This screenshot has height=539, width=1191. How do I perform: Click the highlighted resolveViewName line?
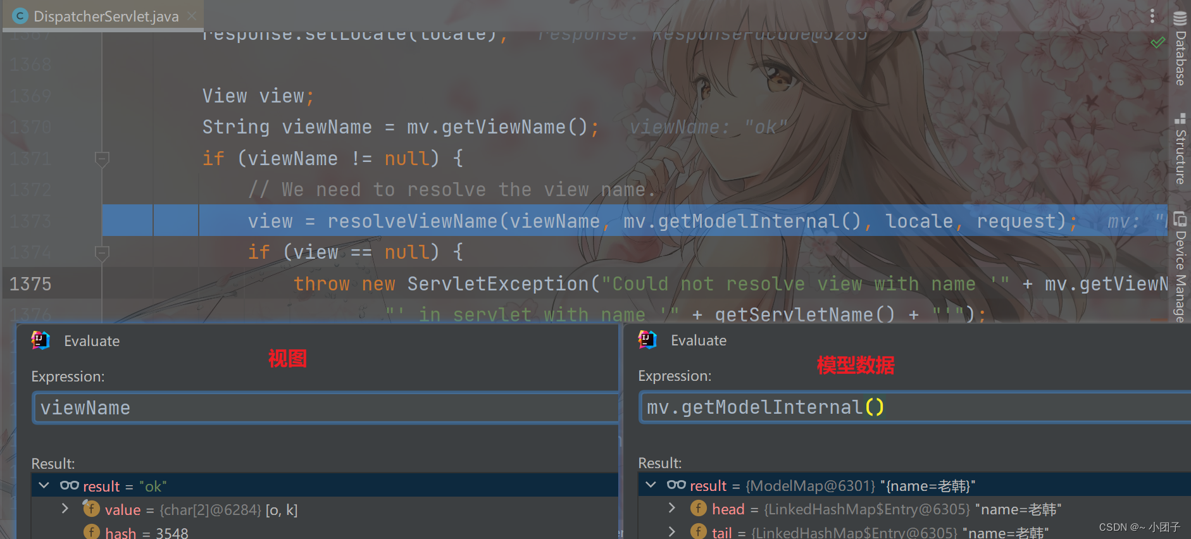click(x=635, y=221)
